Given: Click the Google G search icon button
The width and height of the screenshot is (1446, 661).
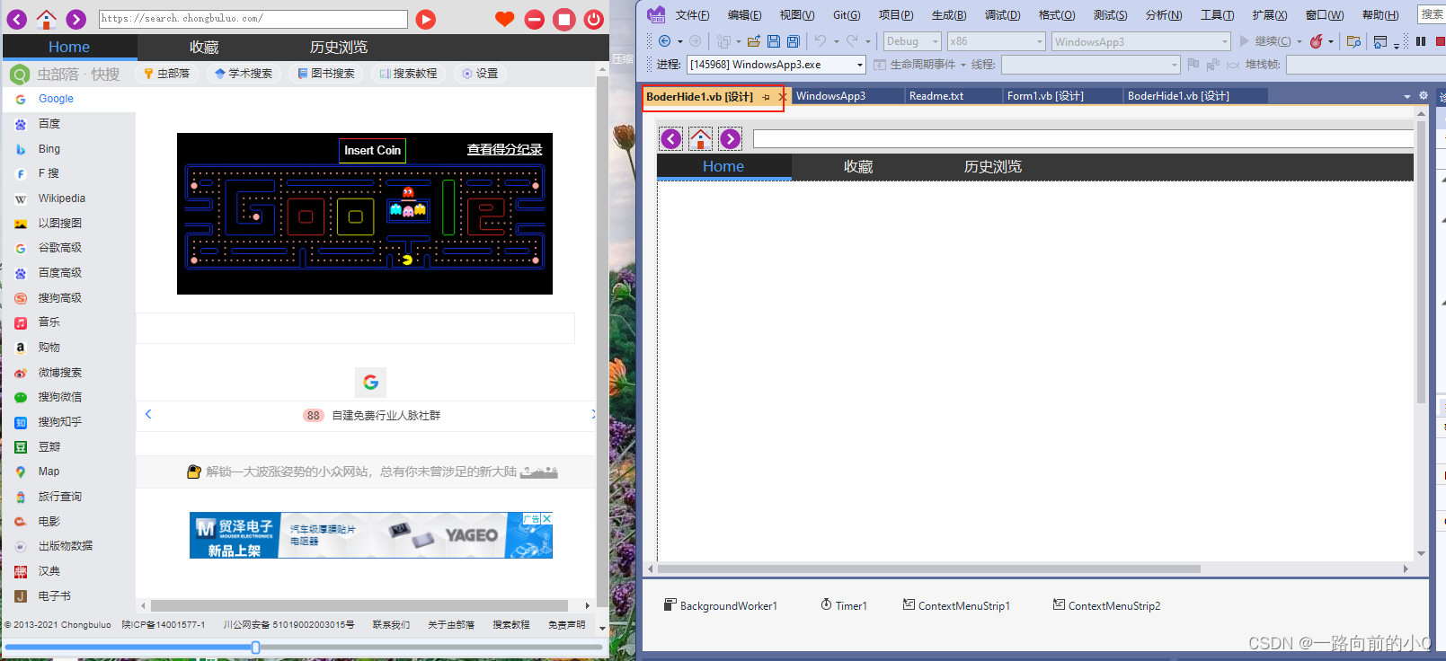Looking at the screenshot, I should pyautogui.click(x=370, y=383).
